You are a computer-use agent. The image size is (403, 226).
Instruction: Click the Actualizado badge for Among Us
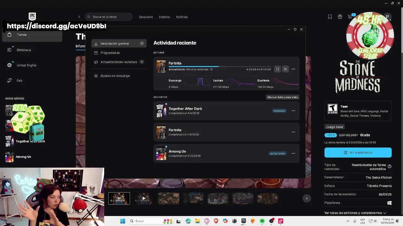[277, 153]
